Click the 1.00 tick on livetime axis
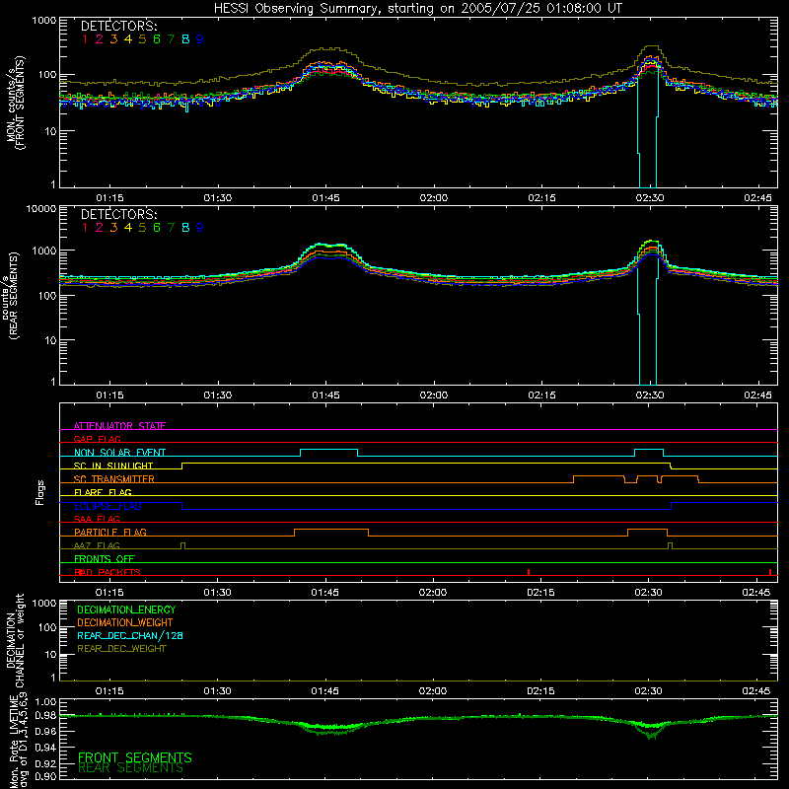The width and height of the screenshot is (789, 789). point(46,702)
